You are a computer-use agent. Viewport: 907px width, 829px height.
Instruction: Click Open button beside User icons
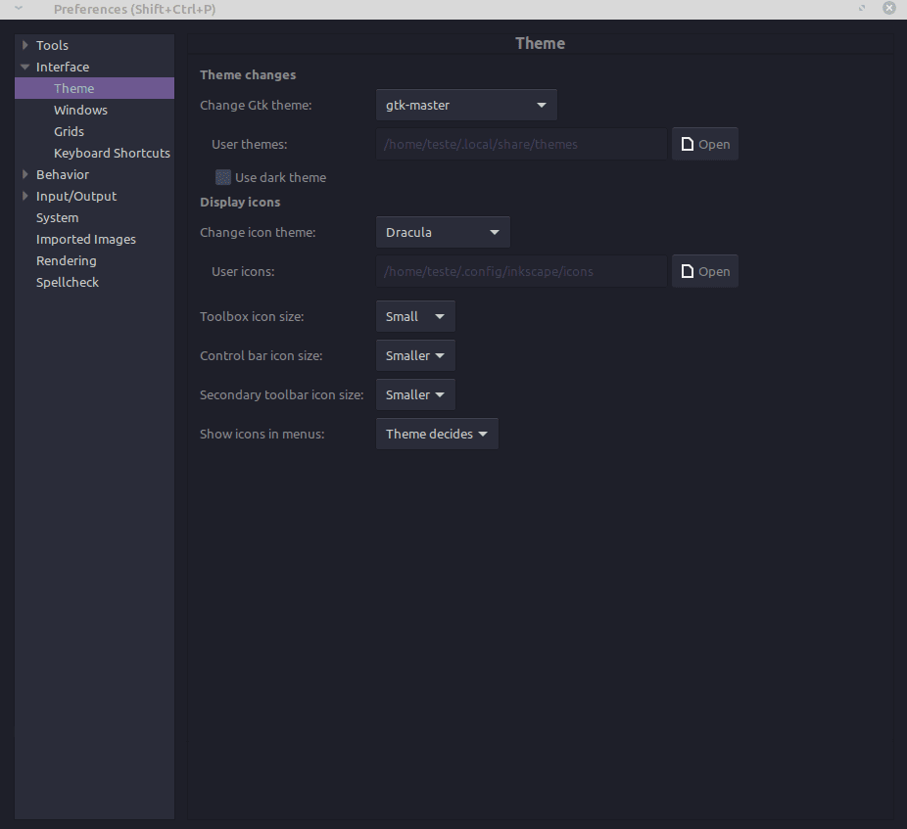[x=705, y=271]
